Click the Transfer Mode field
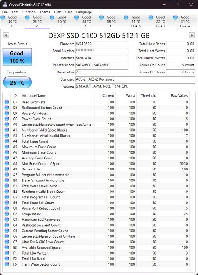Viewport: 198px width, 275px height. coord(102,65)
